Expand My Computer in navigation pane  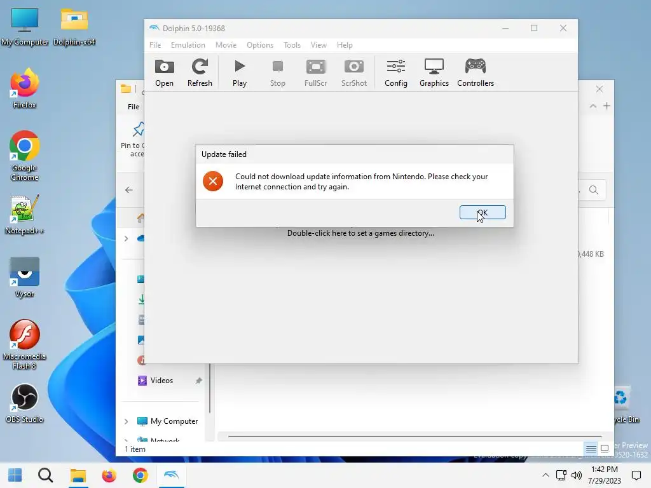point(127,421)
